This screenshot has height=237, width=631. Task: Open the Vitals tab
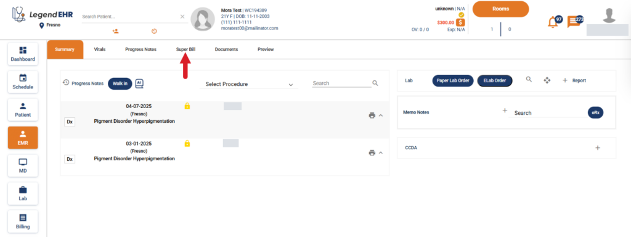[100, 49]
